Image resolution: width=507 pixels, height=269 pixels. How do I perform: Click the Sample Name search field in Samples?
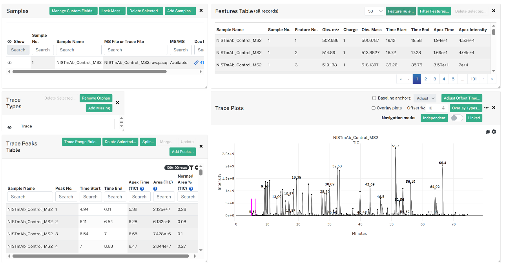pos(78,50)
